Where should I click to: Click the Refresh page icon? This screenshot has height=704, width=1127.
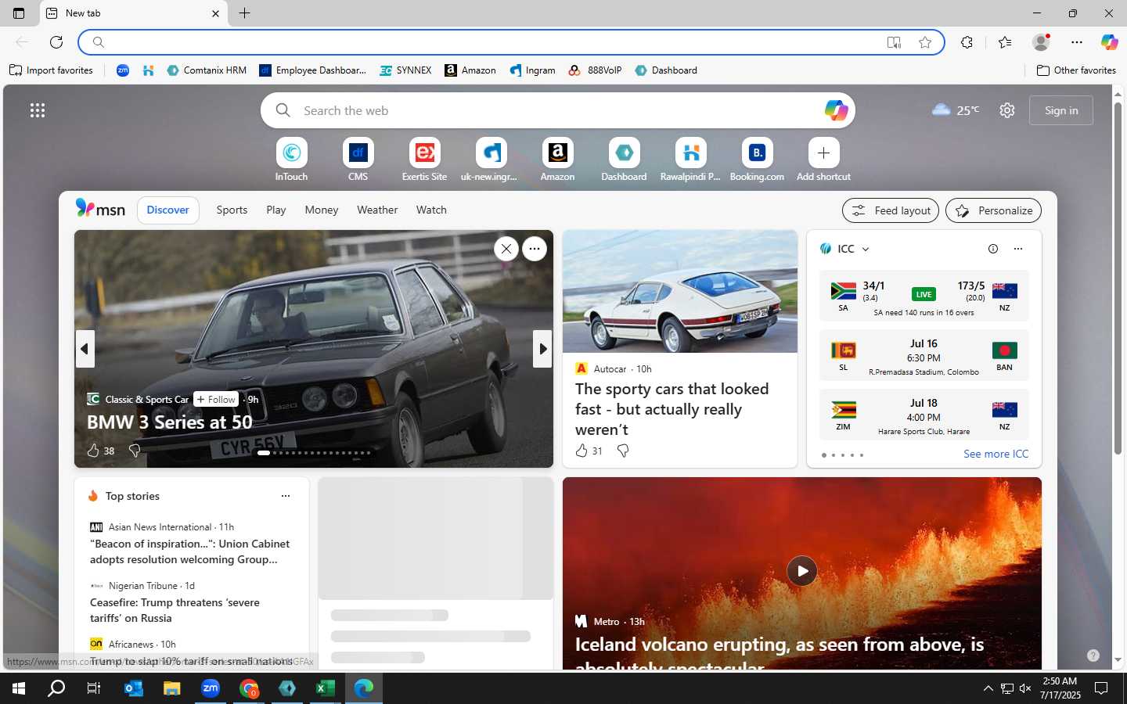click(x=56, y=42)
